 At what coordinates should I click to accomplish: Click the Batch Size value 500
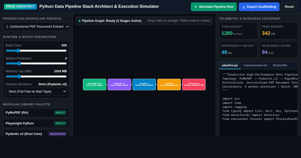[x=64, y=45]
